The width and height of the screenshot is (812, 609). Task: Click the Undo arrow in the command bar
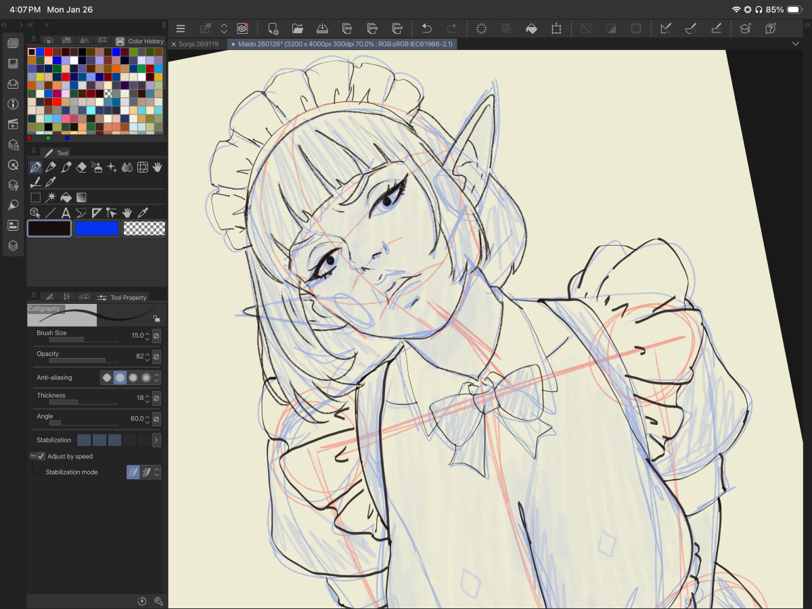(426, 28)
